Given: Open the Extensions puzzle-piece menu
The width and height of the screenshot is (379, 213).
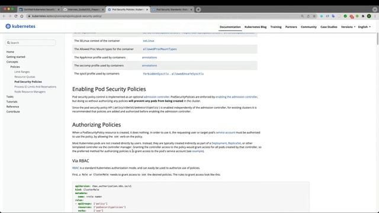Looking at the screenshot, I should 363,16.
